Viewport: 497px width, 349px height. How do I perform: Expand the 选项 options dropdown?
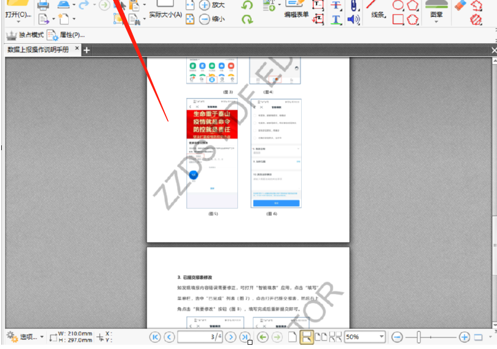[42, 337]
